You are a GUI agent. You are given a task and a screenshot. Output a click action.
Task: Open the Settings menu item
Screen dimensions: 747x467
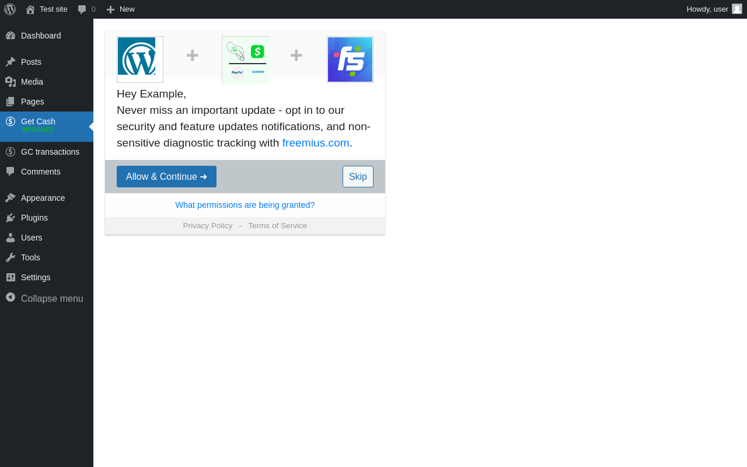tap(47, 277)
